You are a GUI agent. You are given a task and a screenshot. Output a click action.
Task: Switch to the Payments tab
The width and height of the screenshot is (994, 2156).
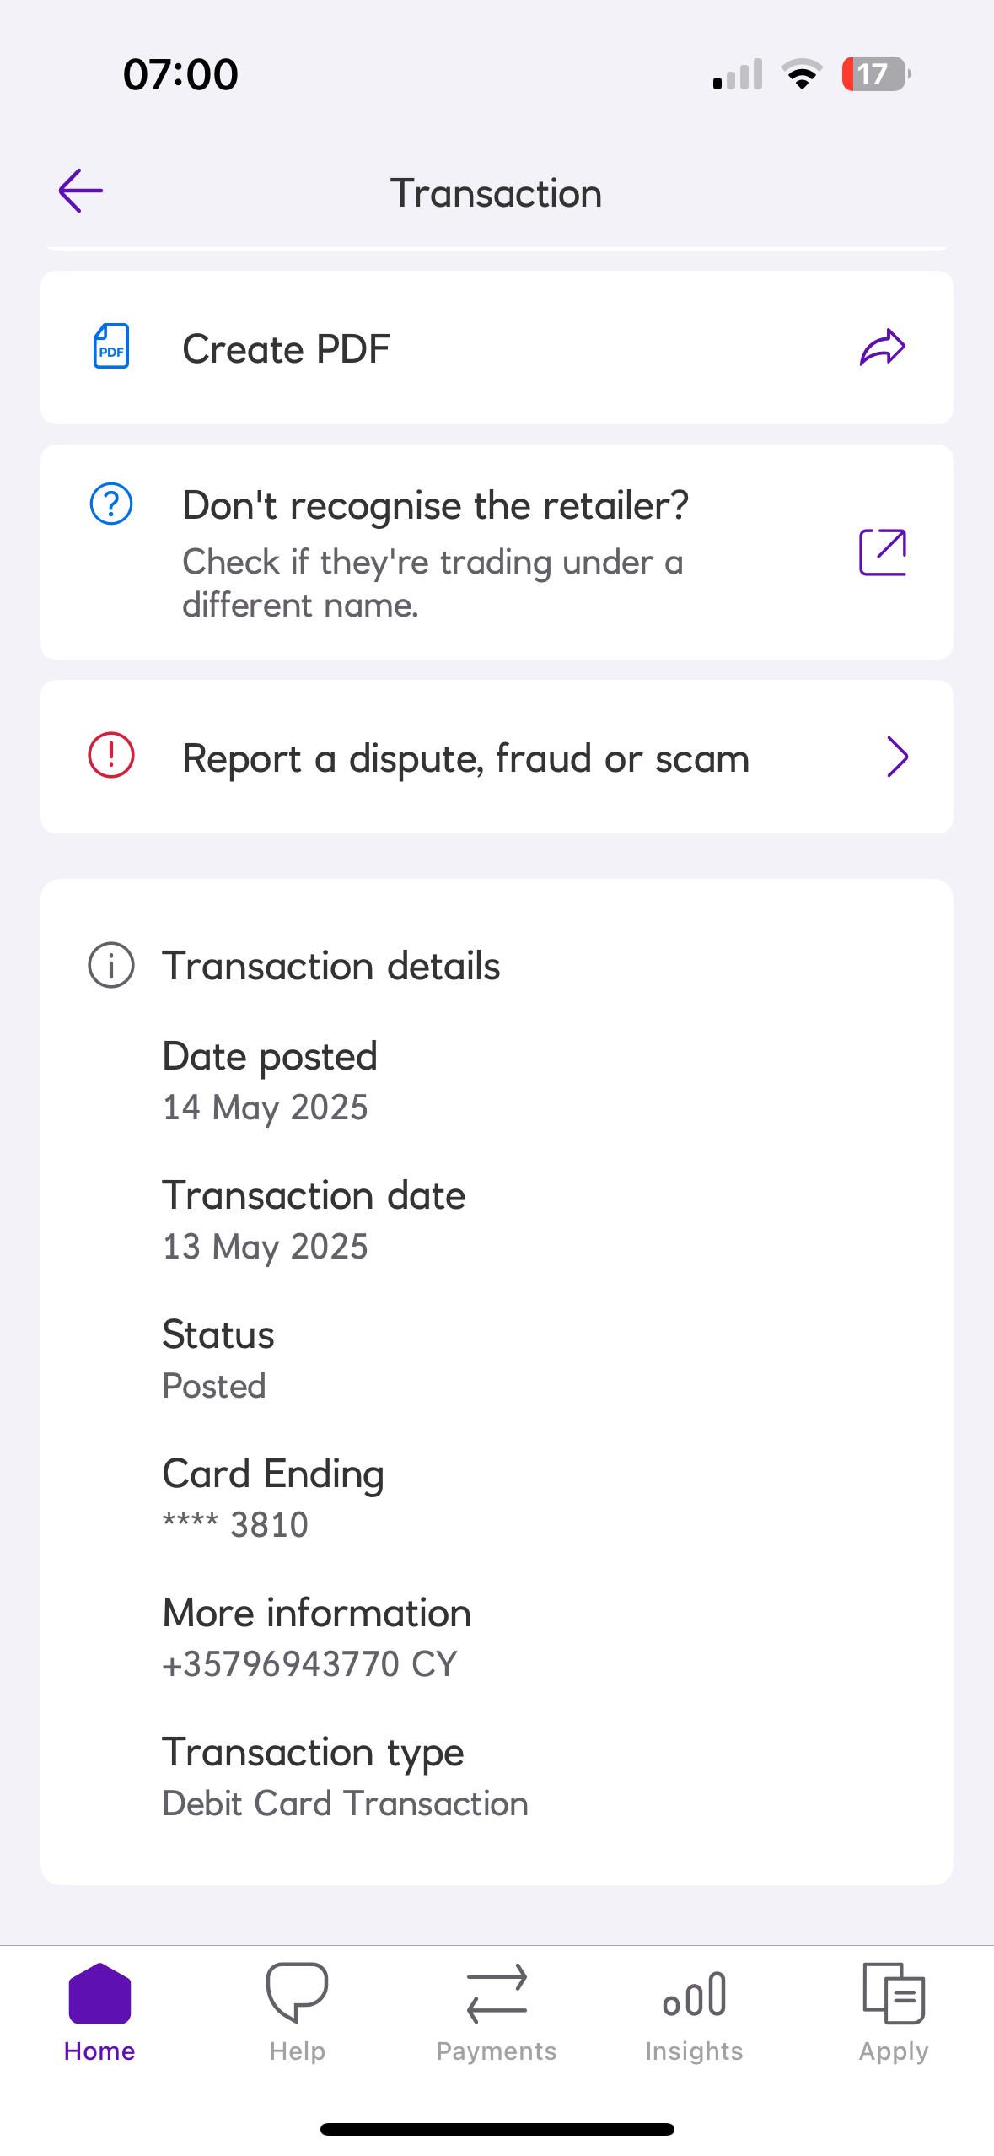(x=497, y=2011)
